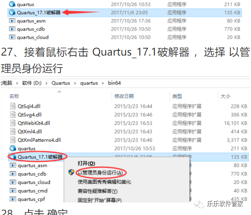251x215 pixels.
Task: Click the QtWebKit4.dll file icon
Action: (x=13, y=123)
